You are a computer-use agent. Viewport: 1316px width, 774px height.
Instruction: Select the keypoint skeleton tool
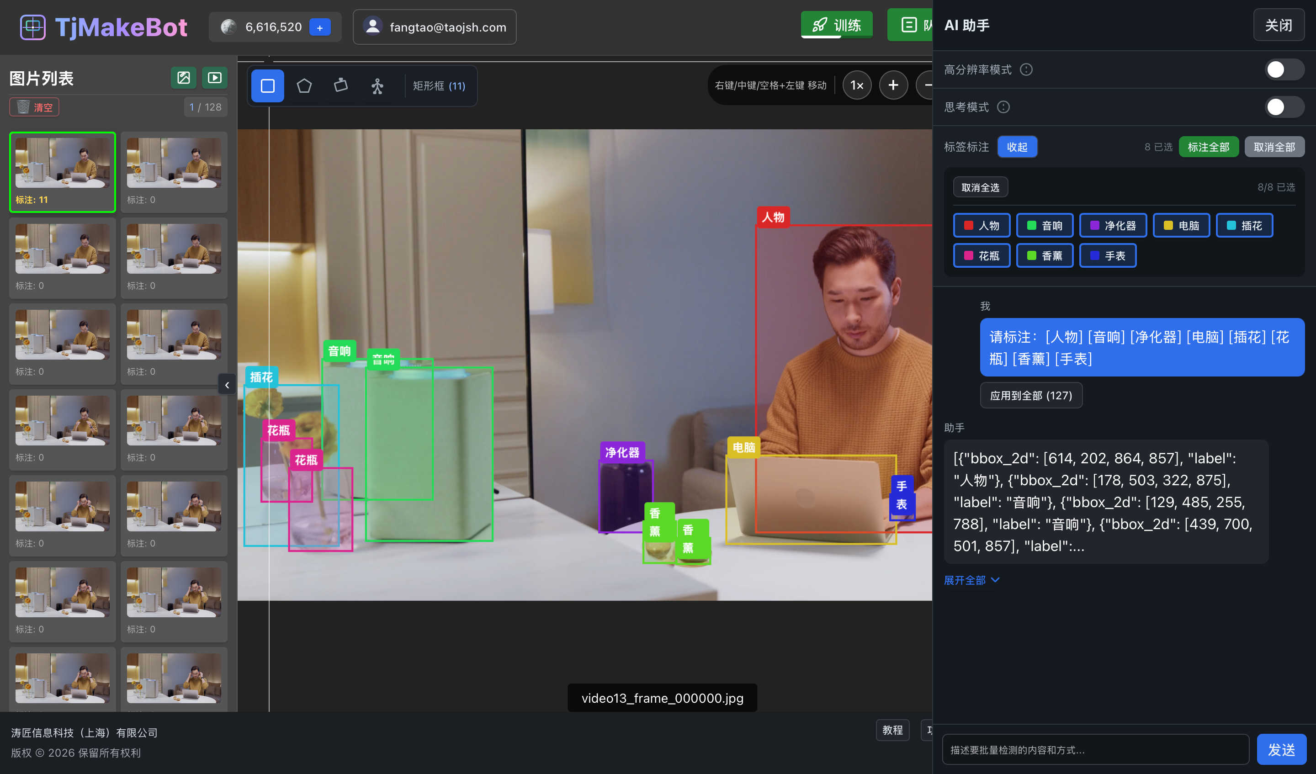377,85
